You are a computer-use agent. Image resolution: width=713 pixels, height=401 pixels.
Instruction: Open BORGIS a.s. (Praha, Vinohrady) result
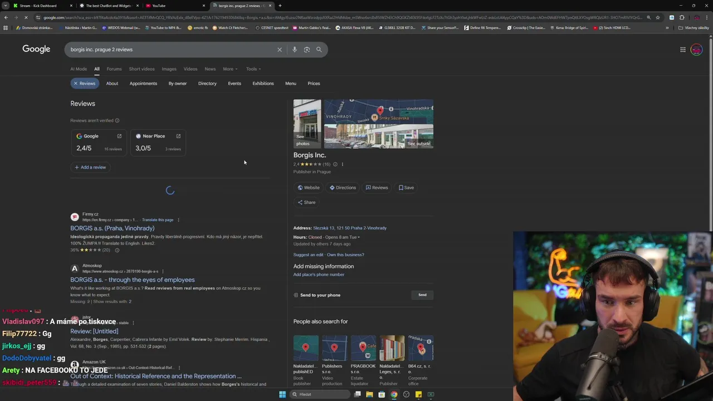(x=113, y=228)
